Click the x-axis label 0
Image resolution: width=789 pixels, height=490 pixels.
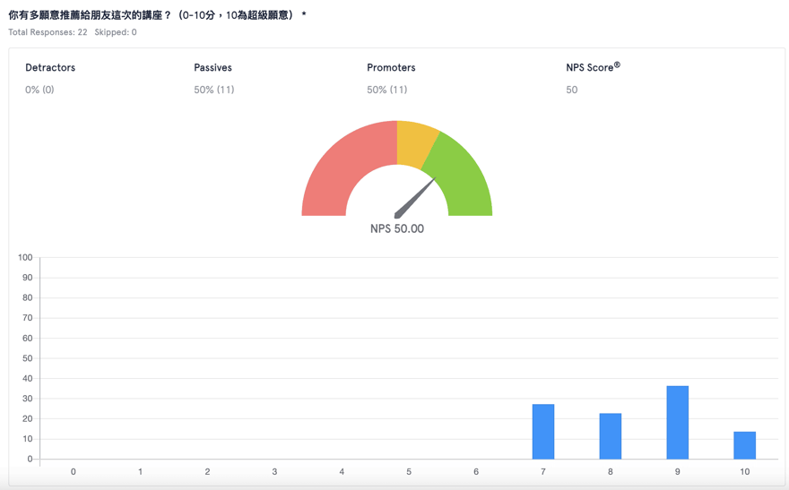click(74, 472)
